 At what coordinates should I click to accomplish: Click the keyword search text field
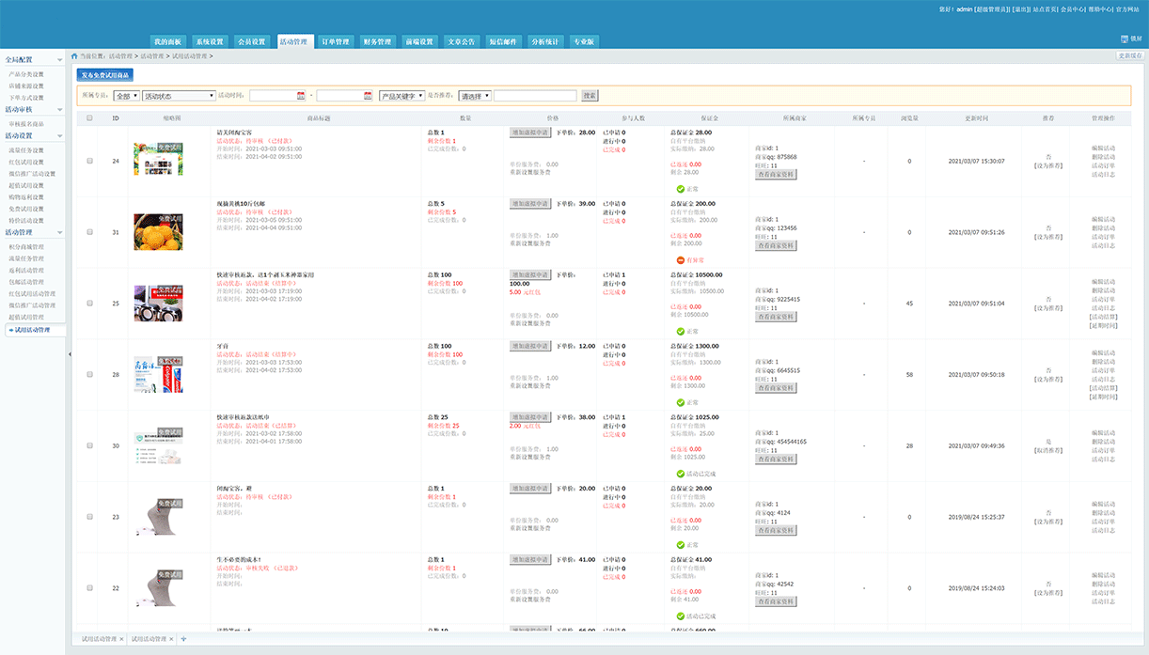coord(535,96)
